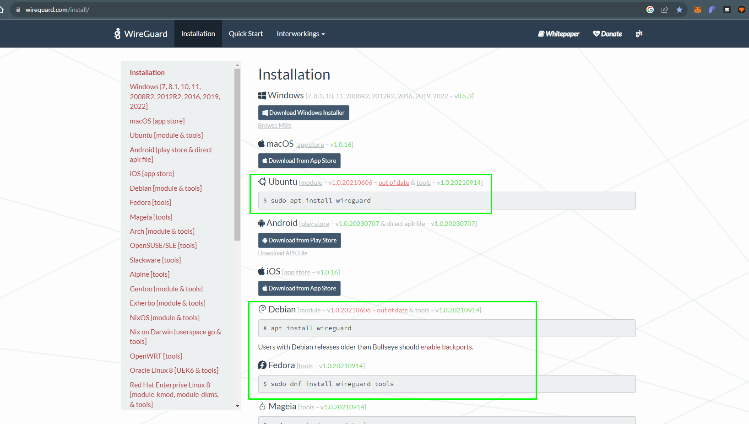Open the MetaMask fox extension
The width and height of the screenshot is (749, 424).
[x=698, y=10]
